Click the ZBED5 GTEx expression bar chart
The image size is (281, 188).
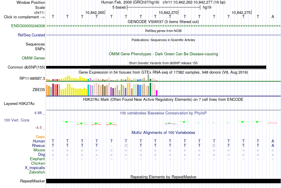[102, 89]
